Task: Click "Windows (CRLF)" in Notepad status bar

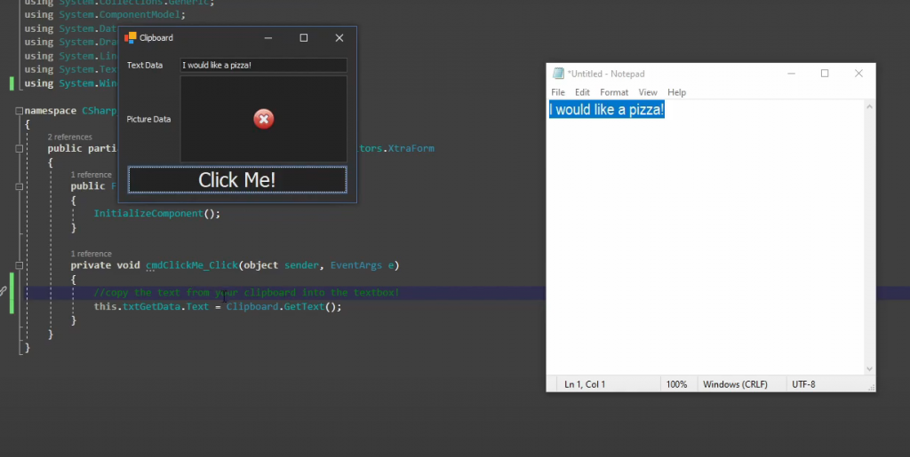Action: point(735,384)
